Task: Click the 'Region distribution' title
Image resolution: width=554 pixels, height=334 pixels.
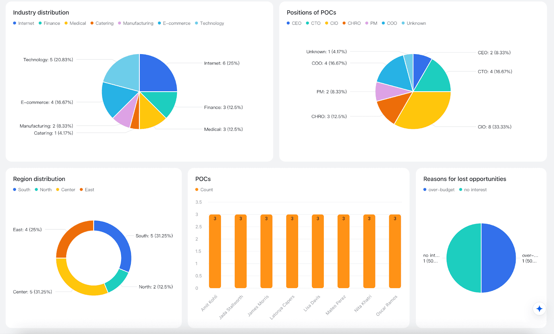Action: [x=39, y=179]
